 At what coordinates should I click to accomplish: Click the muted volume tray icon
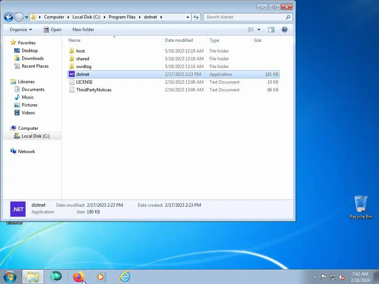pyautogui.click(x=342, y=277)
